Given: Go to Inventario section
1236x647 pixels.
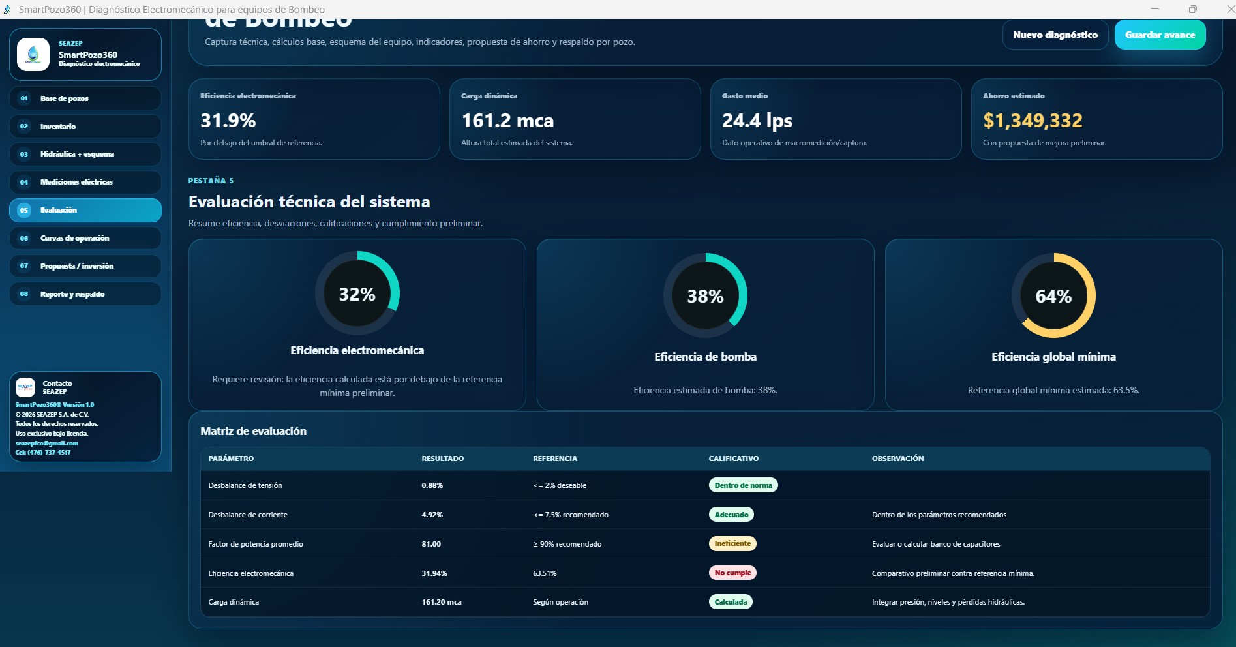Looking at the screenshot, I should (x=85, y=127).
